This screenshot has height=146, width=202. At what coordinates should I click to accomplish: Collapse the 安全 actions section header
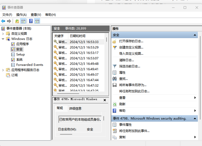pos(195,35)
